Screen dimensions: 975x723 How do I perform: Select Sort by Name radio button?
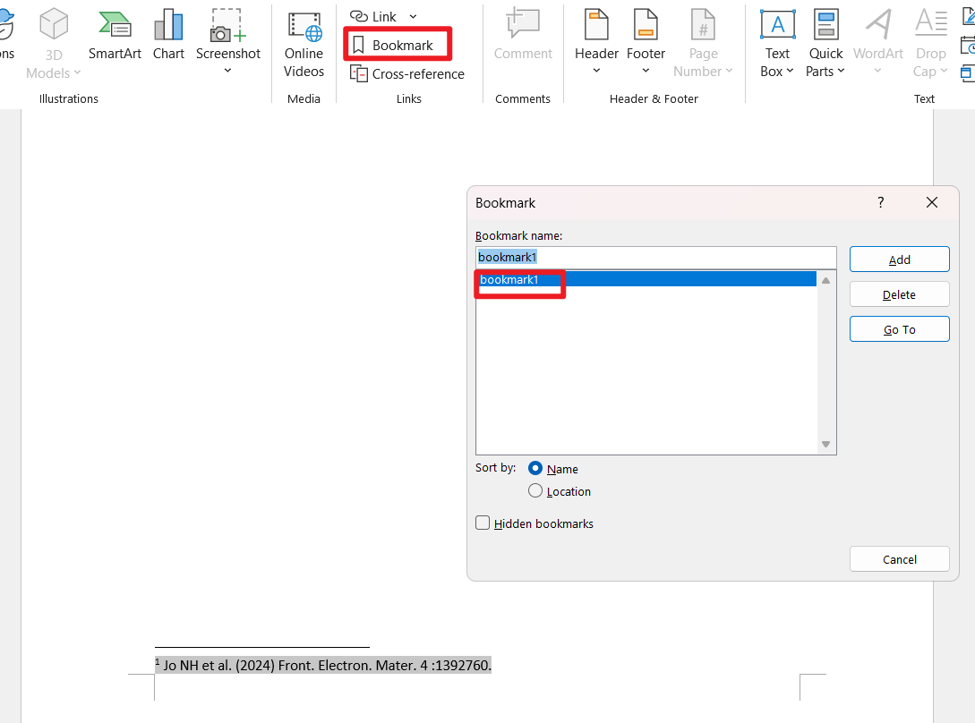(535, 468)
